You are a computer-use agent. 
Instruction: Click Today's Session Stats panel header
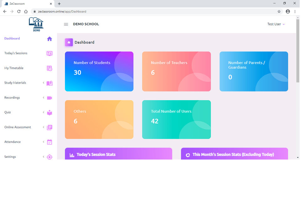(119, 154)
